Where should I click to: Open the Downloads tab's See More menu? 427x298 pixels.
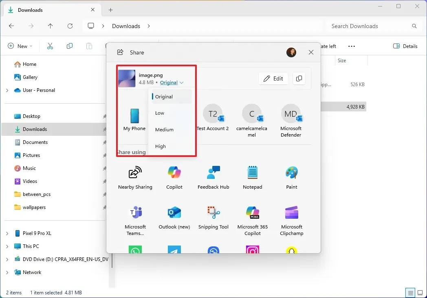coord(351,46)
